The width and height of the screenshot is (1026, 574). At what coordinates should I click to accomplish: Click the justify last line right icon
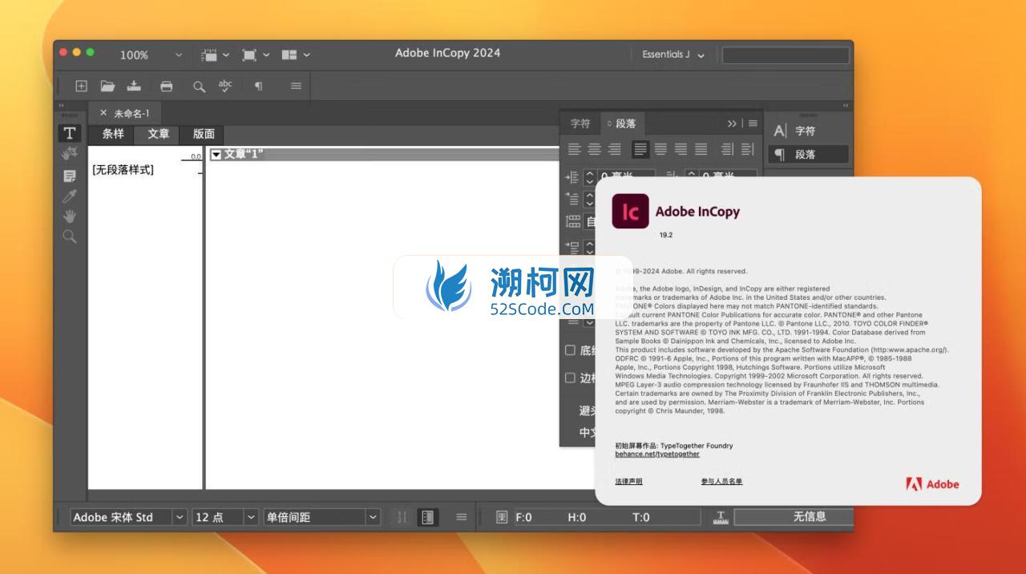pos(681,149)
